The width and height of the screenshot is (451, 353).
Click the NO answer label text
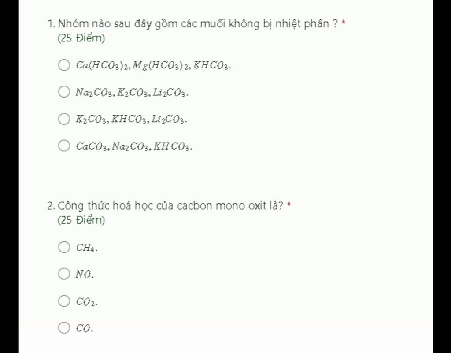coord(85,274)
